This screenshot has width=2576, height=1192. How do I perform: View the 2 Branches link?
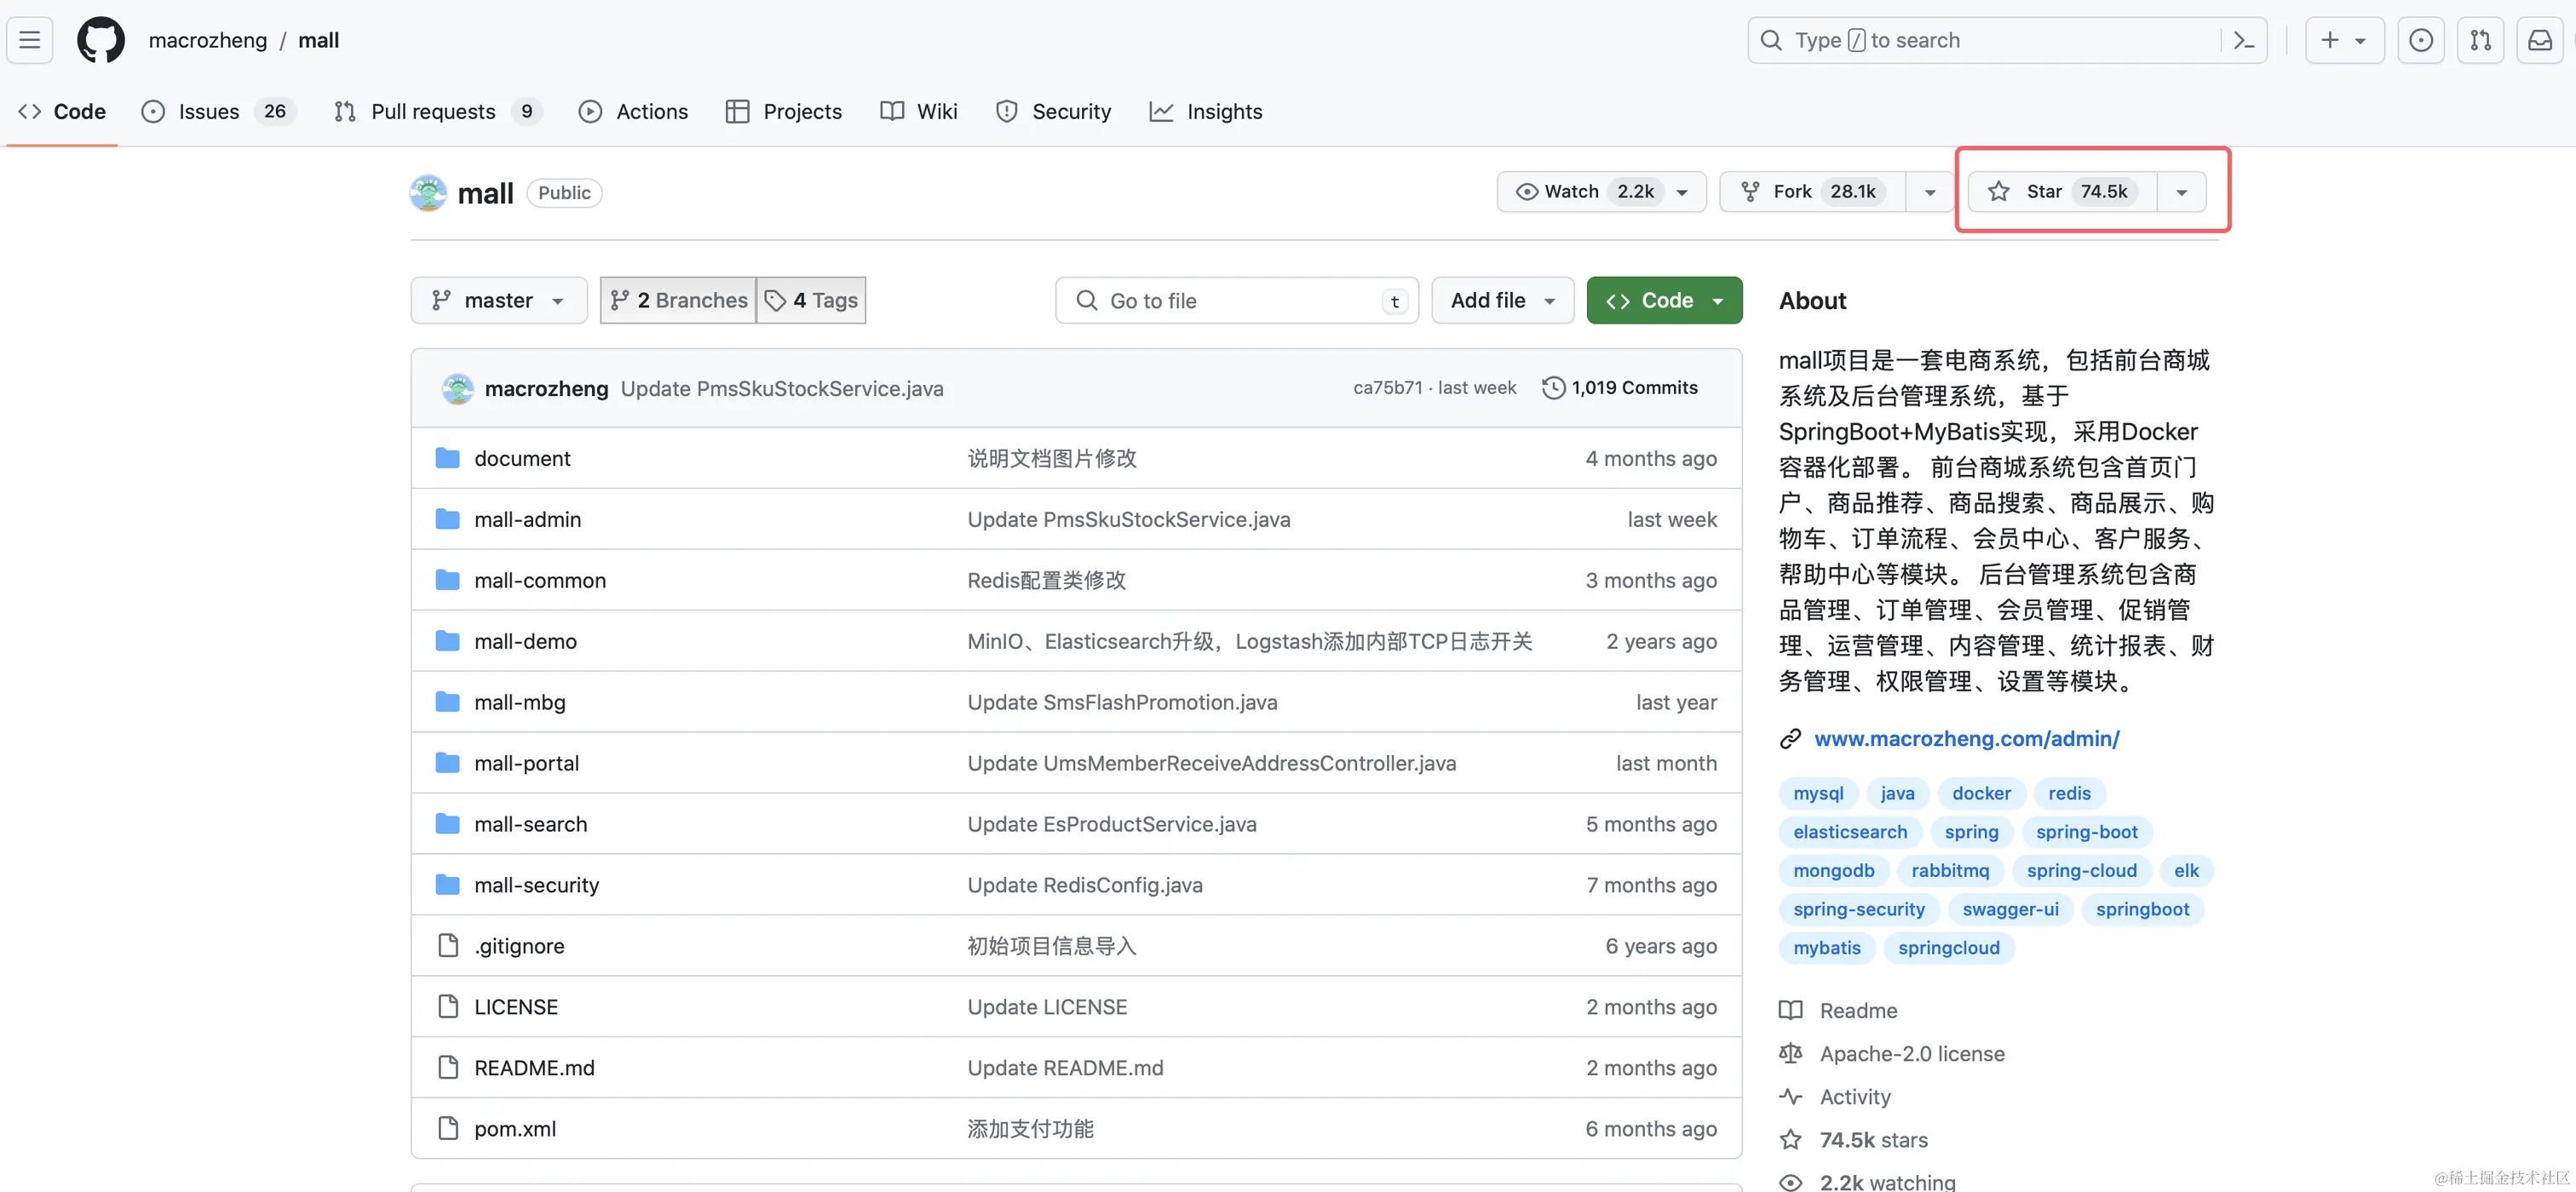(679, 301)
